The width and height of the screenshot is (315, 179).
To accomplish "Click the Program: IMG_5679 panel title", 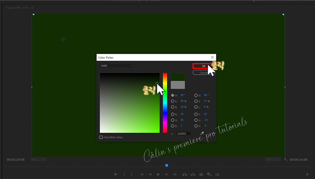I will (17, 8).
